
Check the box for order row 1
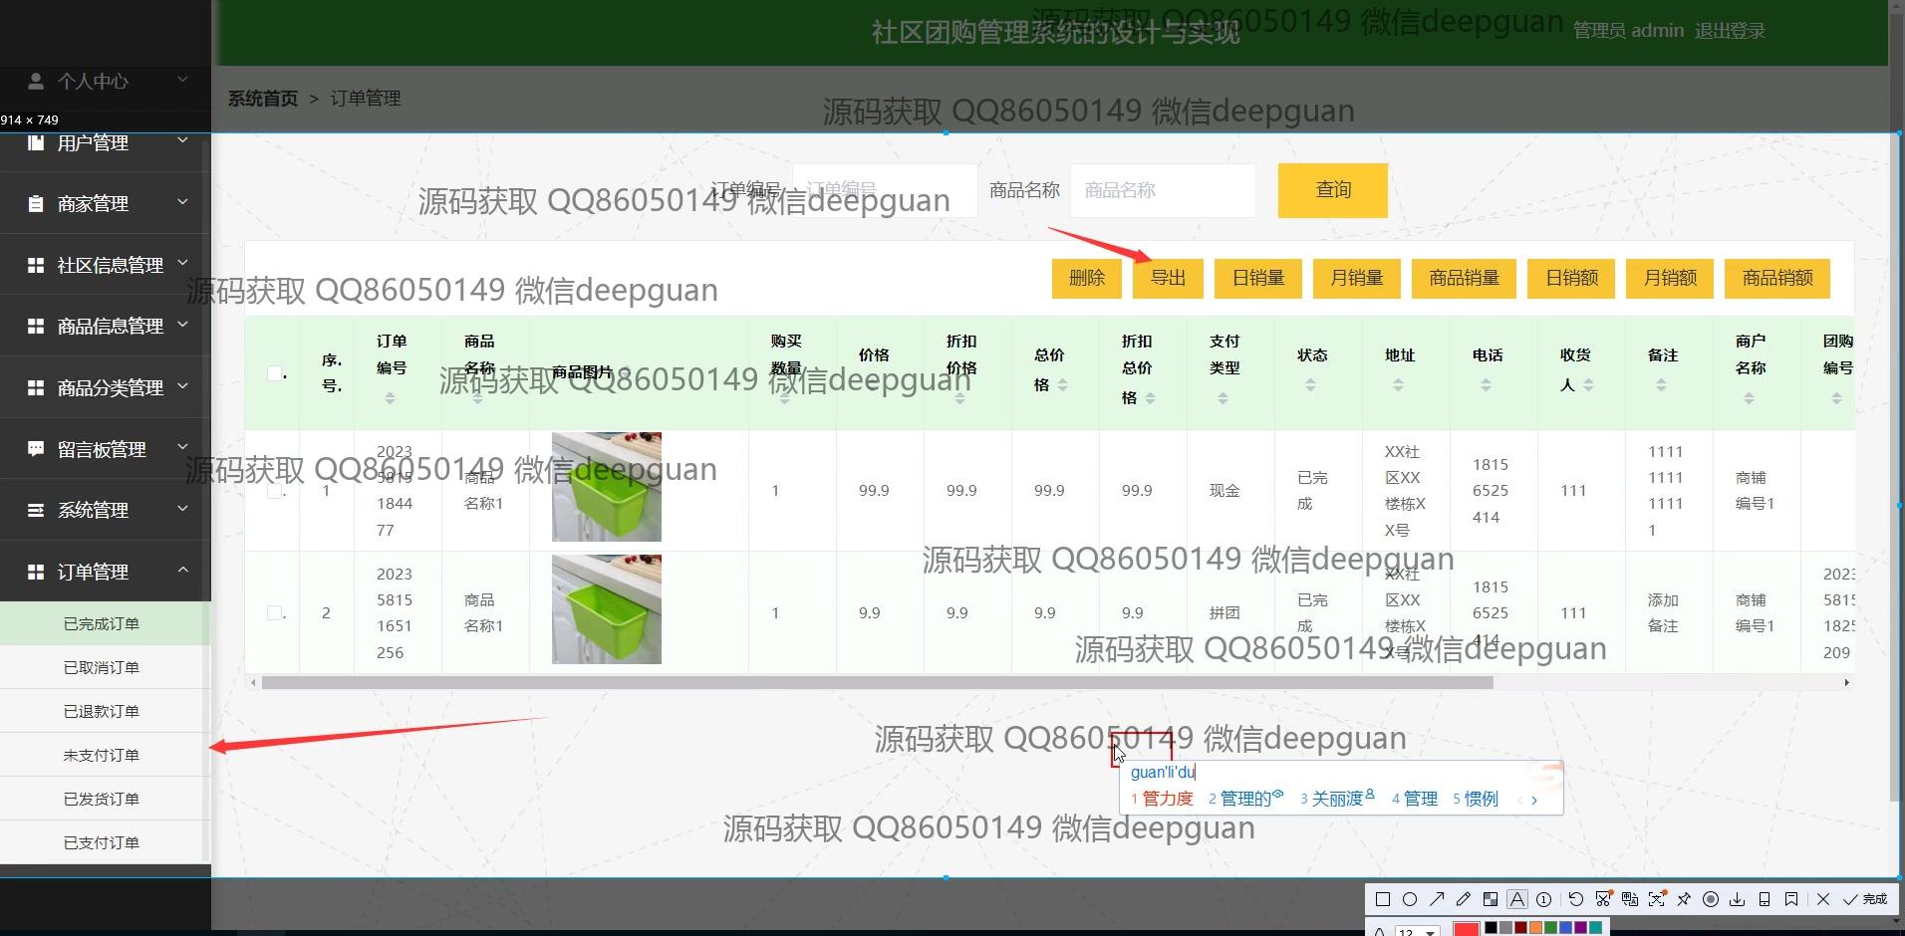[274, 491]
